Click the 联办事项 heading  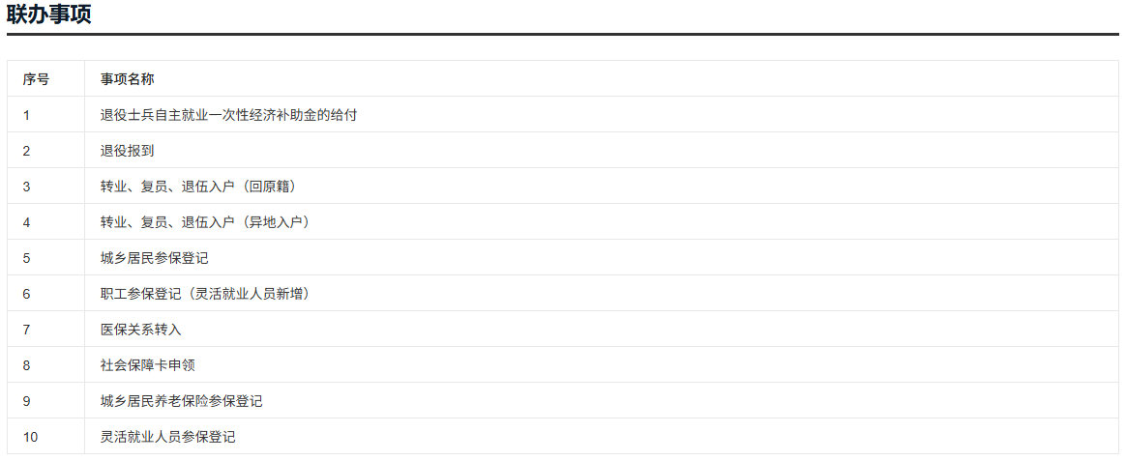[x=49, y=14]
